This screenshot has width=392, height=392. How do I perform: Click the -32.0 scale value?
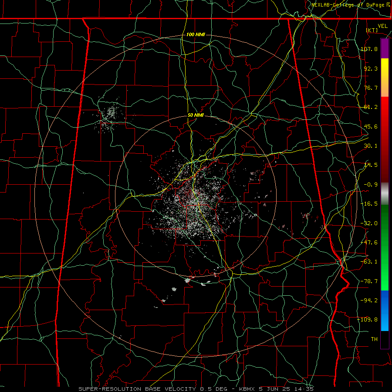369,223
